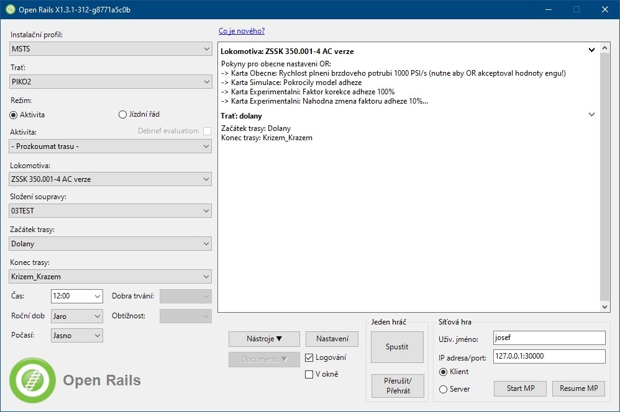620x412 pixels.
Task: Select the Aktivita radio button
Action: tap(14, 115)
